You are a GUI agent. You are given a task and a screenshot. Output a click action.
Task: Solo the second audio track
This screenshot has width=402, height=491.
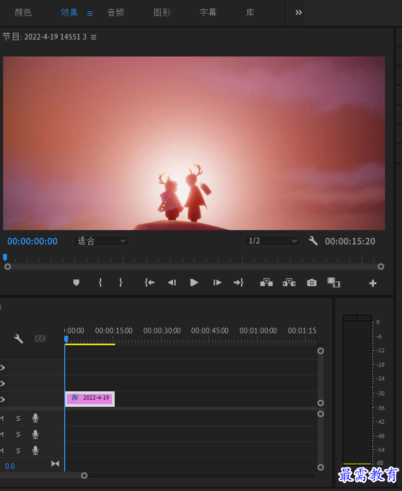tap(18, 435)
